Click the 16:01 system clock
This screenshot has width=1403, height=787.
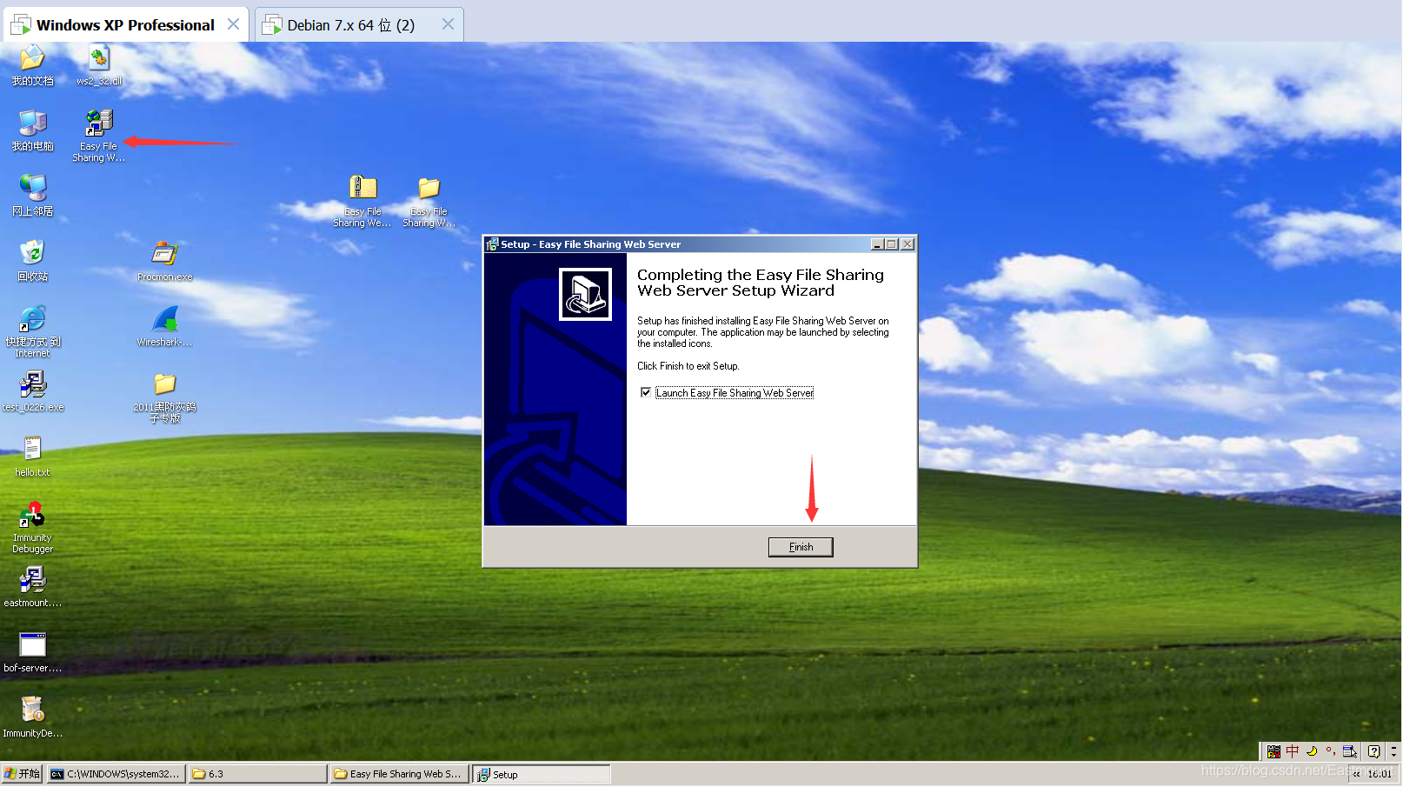(1380, 774)
